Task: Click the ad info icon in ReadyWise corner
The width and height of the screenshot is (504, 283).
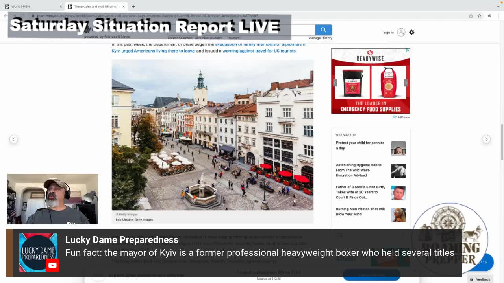Action: coord(408,50)
